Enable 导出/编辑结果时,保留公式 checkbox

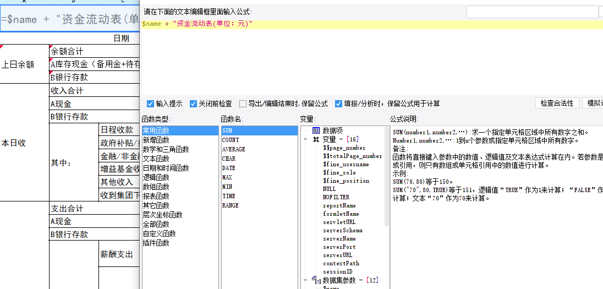pos(243,103)
